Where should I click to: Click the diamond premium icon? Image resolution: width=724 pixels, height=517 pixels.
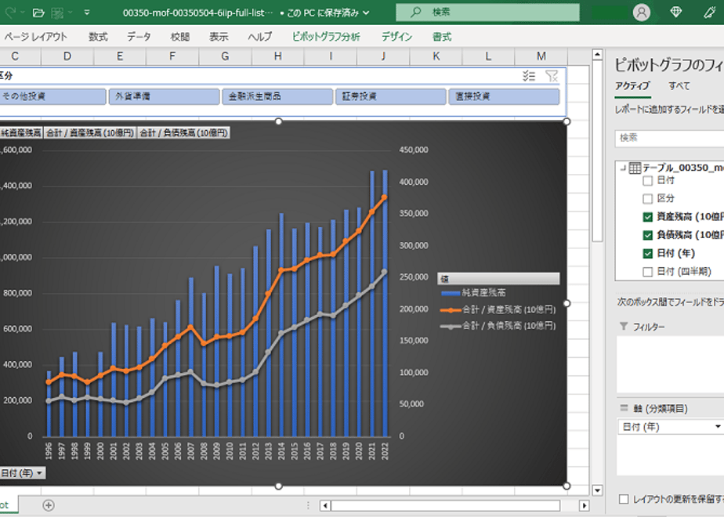tap(675, 12)
